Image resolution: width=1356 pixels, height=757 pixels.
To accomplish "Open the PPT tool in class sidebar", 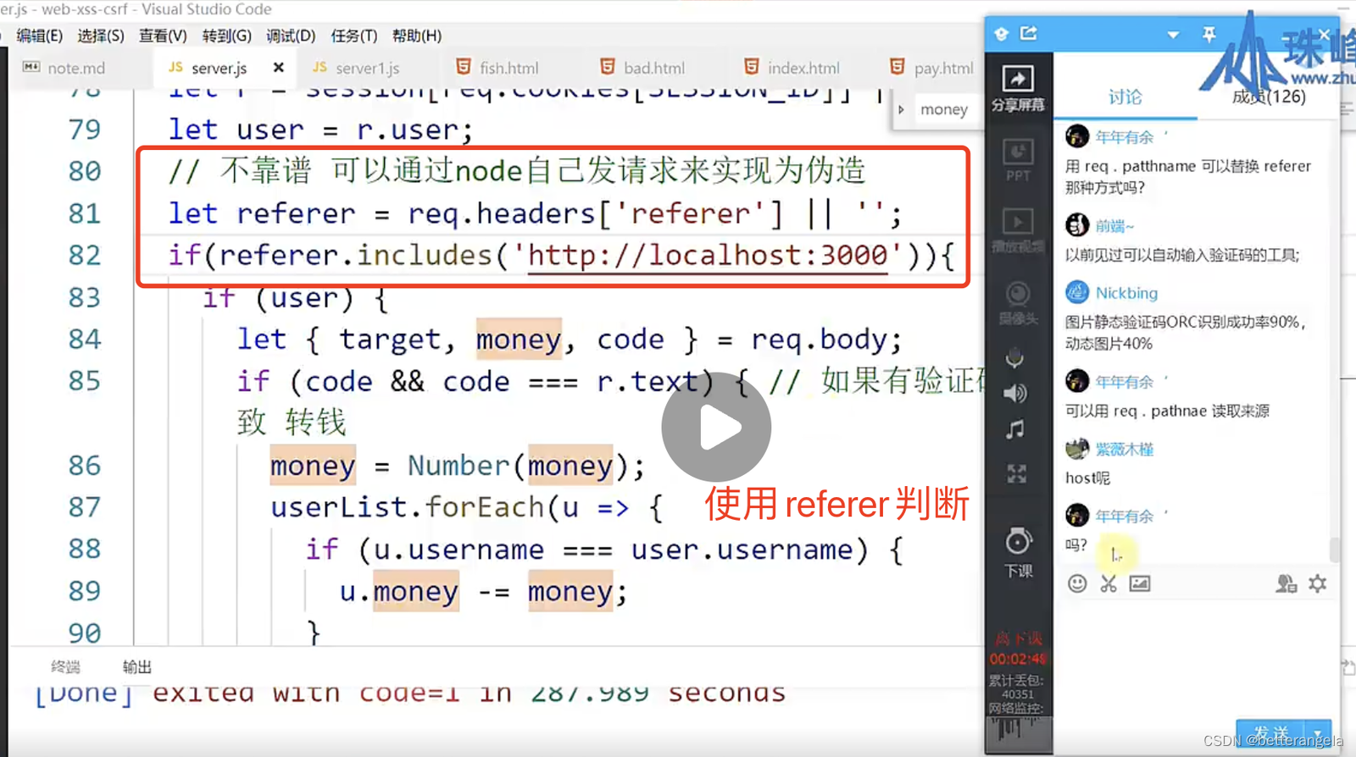I will (x=1018, y=159).
